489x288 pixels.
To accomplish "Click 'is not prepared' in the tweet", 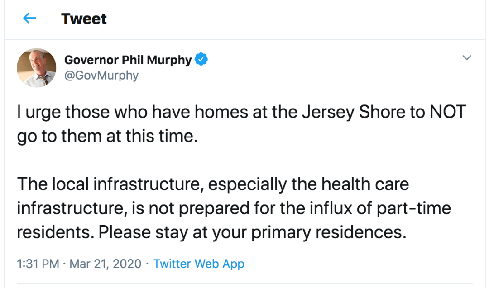I will point(190,208).
